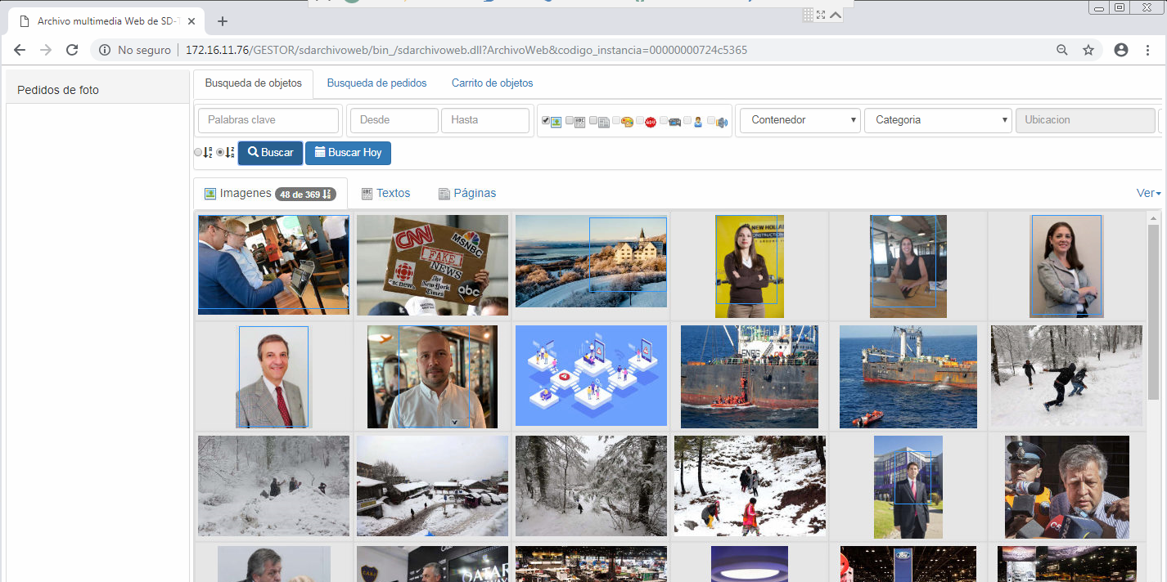Screen dimensions: 1167x582
Task: Check the advertisement stop-sign type checkbox
Action: pos(640,120)
